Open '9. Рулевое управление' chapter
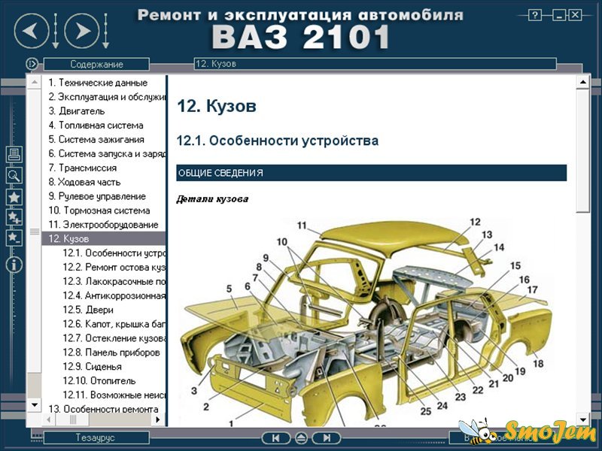The width and height of the screenshot is (602, 451). pos(97,196)
